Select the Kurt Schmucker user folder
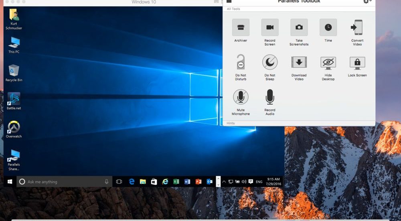 tap(14, 19)
